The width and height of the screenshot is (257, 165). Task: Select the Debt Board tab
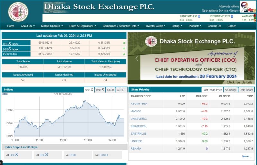point(246,90)
